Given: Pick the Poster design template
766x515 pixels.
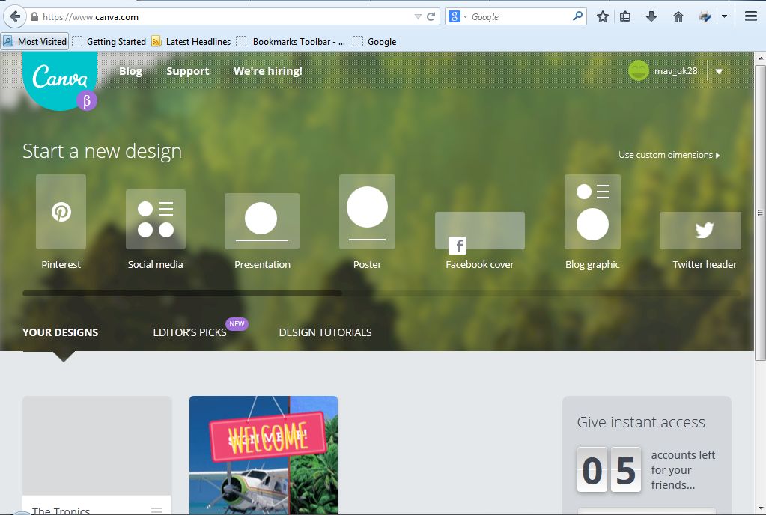Looking at the screenshot, I should [367, 212].
